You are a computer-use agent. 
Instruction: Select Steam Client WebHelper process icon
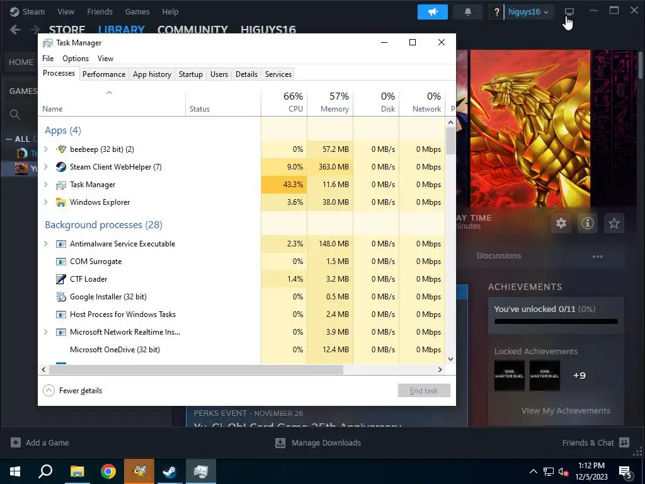tap(61, 166)
